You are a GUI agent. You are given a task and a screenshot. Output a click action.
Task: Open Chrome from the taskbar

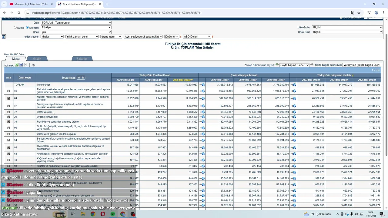(x=93, y=214)
